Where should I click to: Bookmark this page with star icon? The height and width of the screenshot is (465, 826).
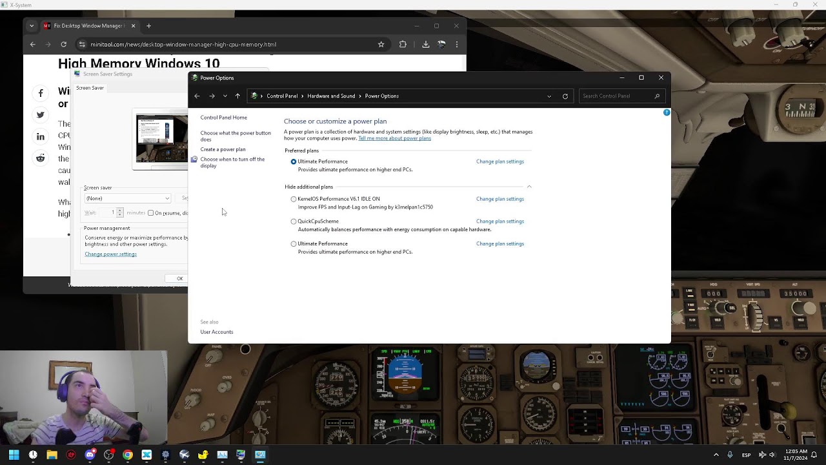pyautogui.click(x=381, y=45)
